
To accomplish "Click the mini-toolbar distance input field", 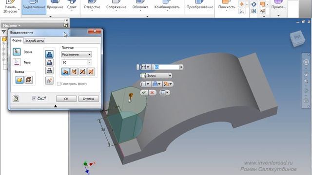I will 166,67.
